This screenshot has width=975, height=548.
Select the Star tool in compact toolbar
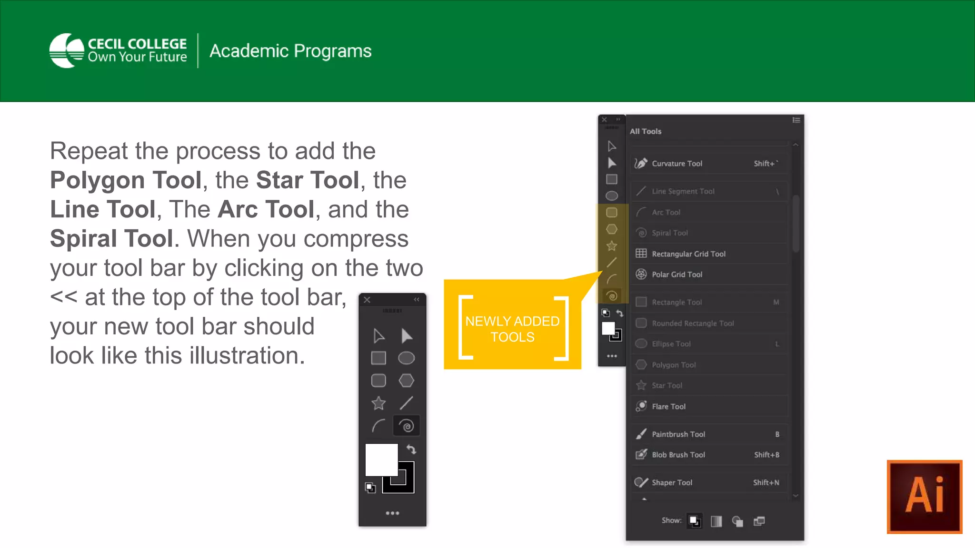[378, 403]
